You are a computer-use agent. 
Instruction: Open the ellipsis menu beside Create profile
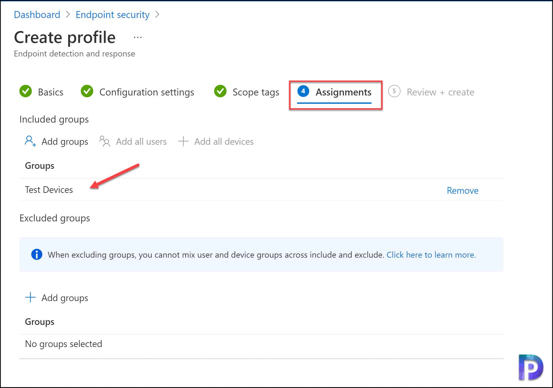pos(137,37)
